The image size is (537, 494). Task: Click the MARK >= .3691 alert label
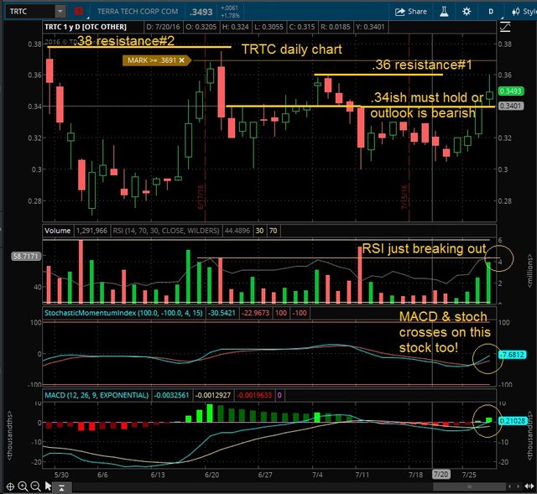pyautogui.click(x=152, y=60)
